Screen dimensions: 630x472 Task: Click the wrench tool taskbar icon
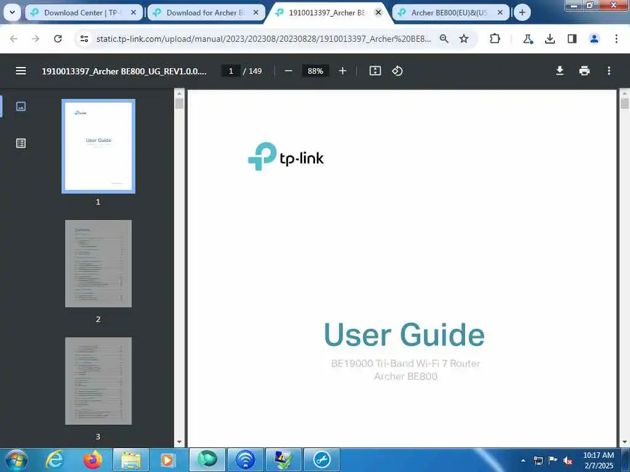tap(321, 460)
